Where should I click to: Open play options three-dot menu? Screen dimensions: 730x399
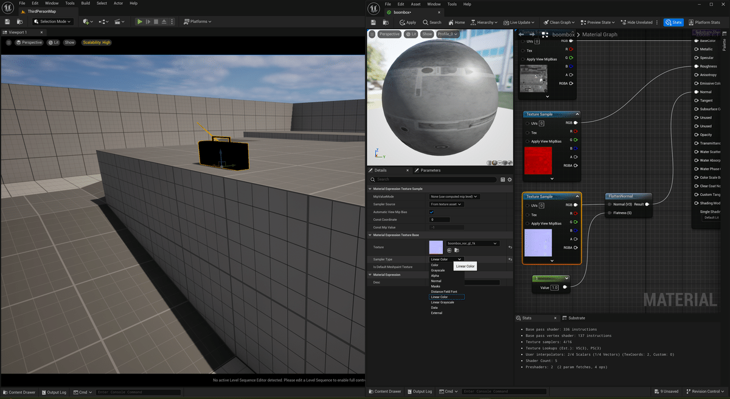point(172,22)
